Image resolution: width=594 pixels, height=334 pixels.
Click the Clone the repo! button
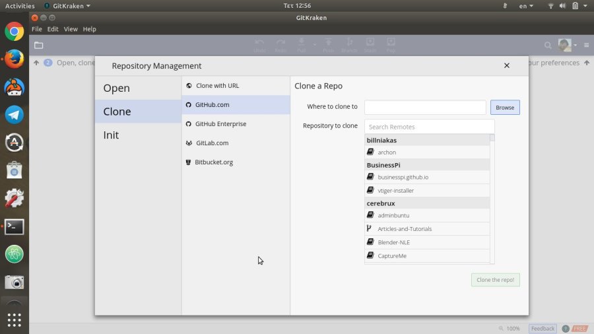pos(496,280)
